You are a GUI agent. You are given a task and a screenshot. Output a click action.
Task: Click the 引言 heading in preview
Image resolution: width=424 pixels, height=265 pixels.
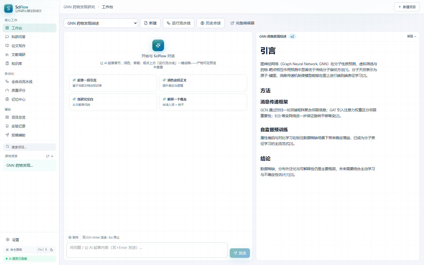pyautogui.click(x=268, y=51)
